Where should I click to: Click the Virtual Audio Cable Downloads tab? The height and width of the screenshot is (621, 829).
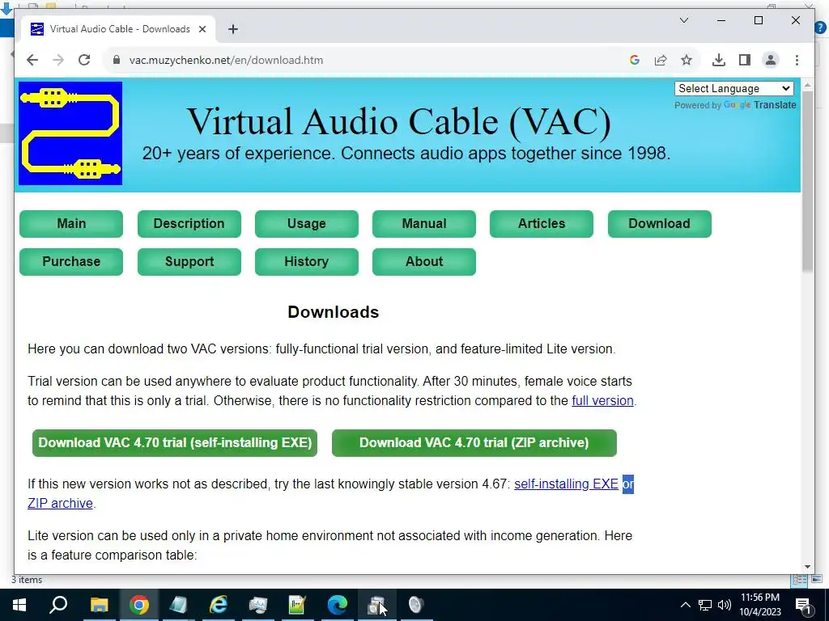pos(118,29)
